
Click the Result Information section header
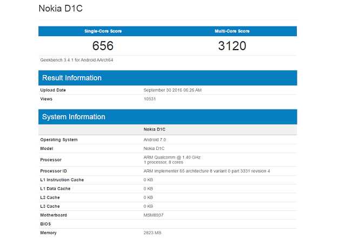[x=72, y=78]
